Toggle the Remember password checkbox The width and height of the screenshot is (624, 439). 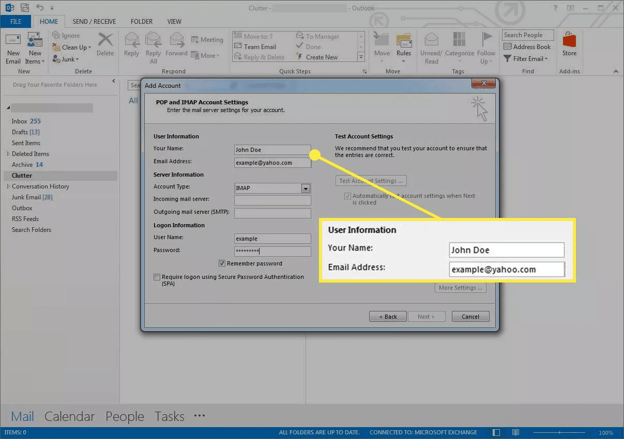click(x=222, y=263)
